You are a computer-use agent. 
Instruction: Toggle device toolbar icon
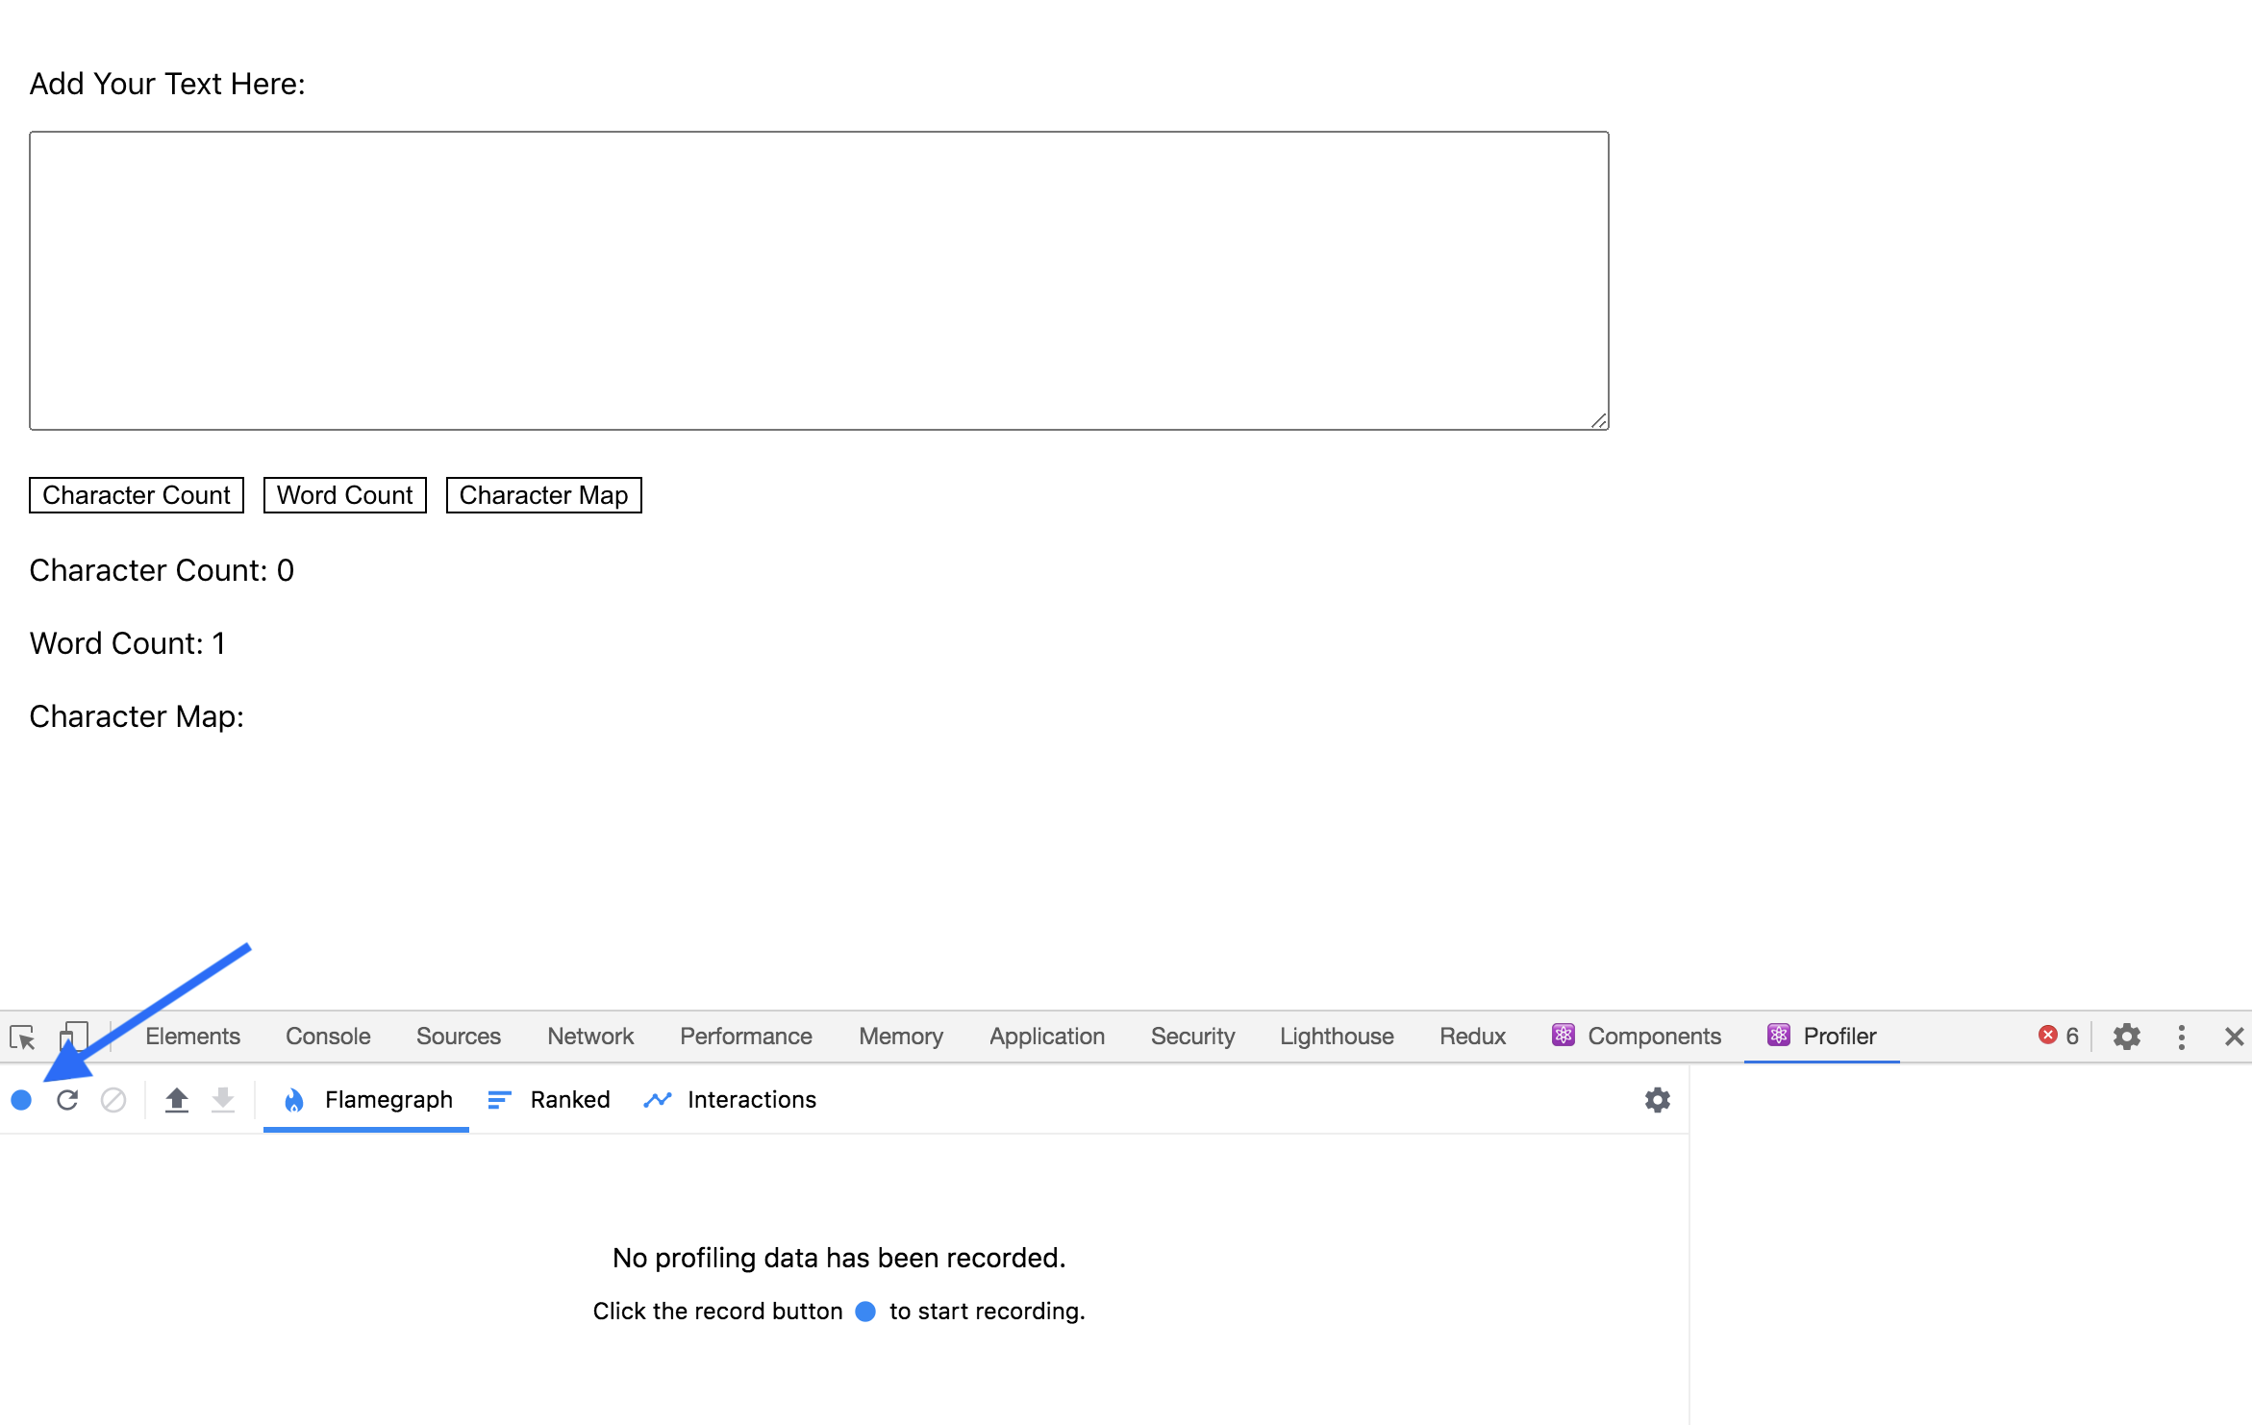[x=73, y=1037]
